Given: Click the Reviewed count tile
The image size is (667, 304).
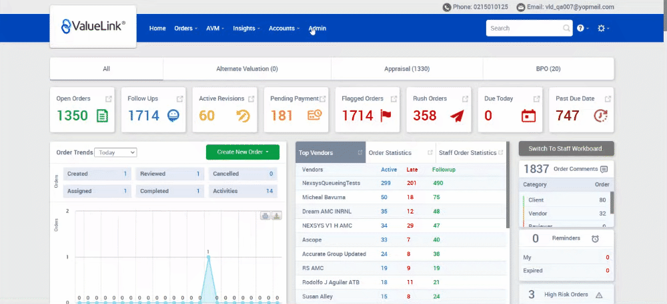Looking at the screenshot, I should (x=170, y=174).
